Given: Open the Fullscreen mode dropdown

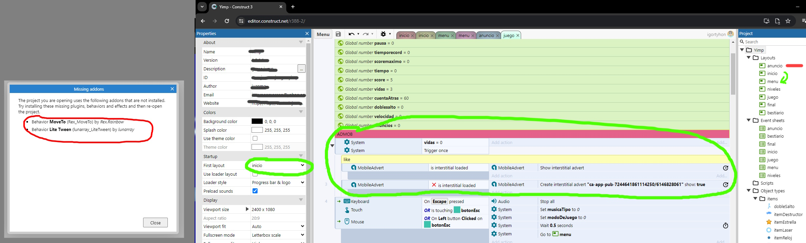Looking at the screenshot, I should 278,235.
